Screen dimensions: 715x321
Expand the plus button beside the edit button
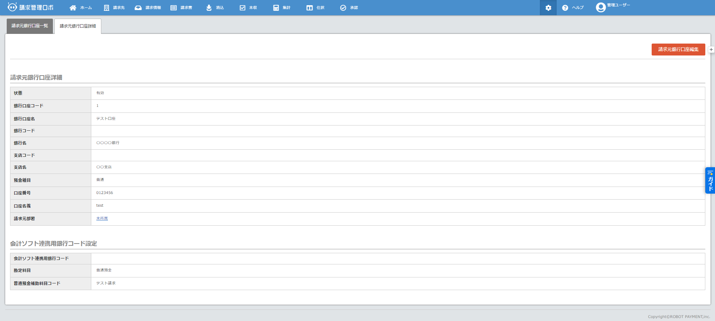click(711, 50)
